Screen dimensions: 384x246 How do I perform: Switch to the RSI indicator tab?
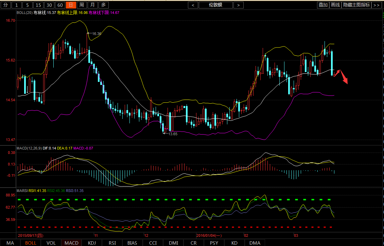click(112, 243)
